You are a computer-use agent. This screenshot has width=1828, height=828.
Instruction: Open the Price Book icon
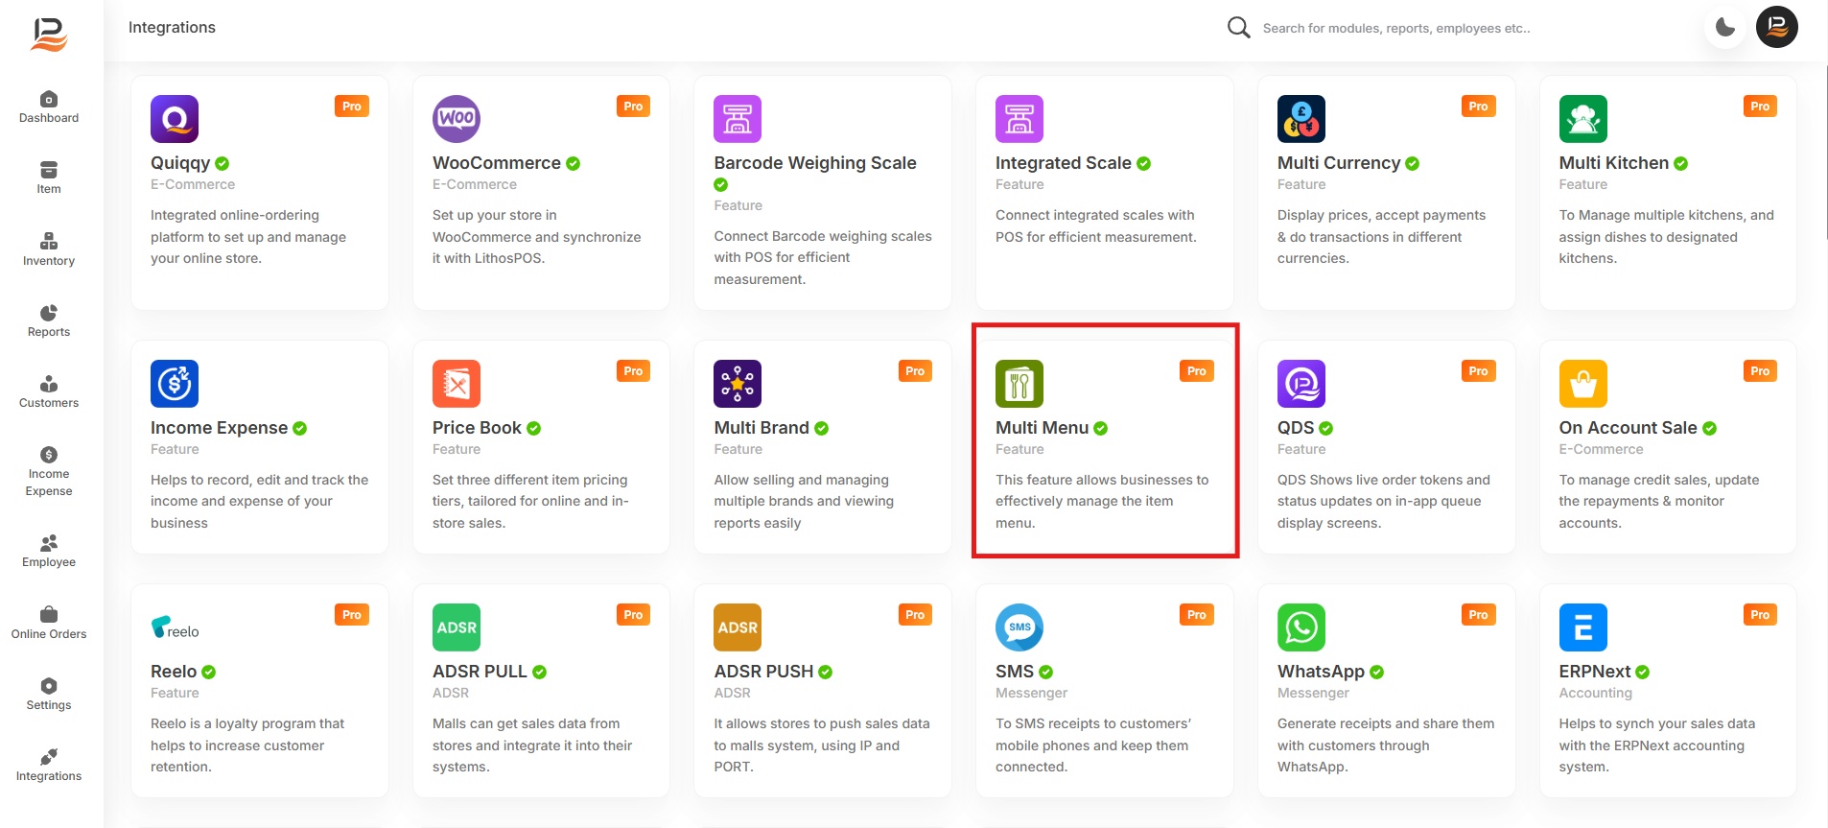coord(456,384)
